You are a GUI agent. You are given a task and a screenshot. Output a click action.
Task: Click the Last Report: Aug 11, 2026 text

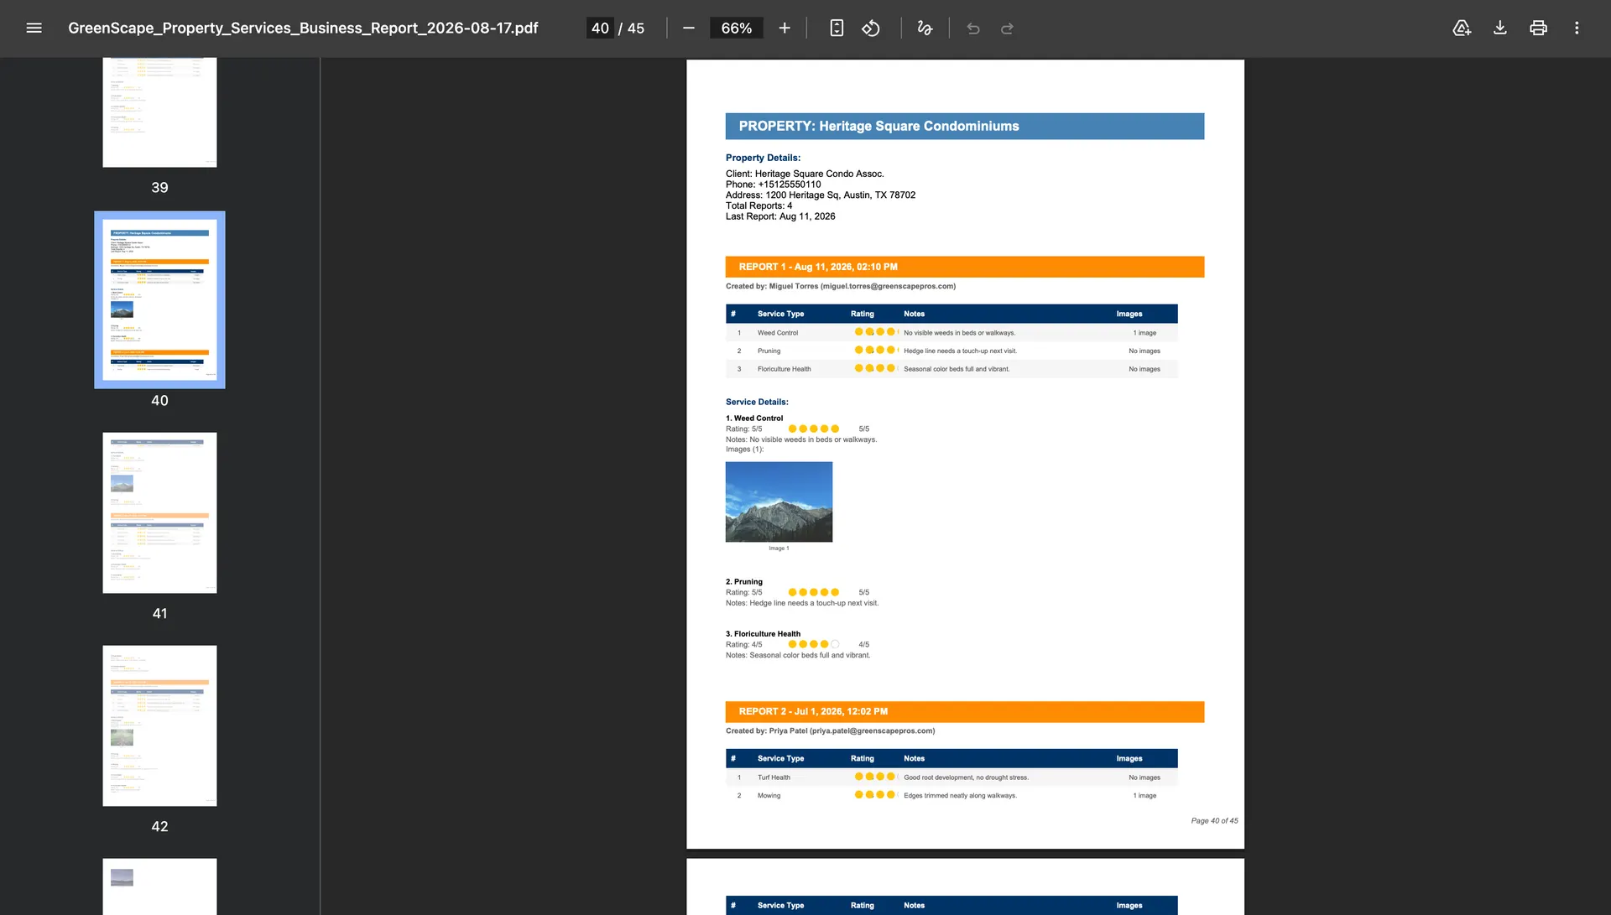coord(780,216)
